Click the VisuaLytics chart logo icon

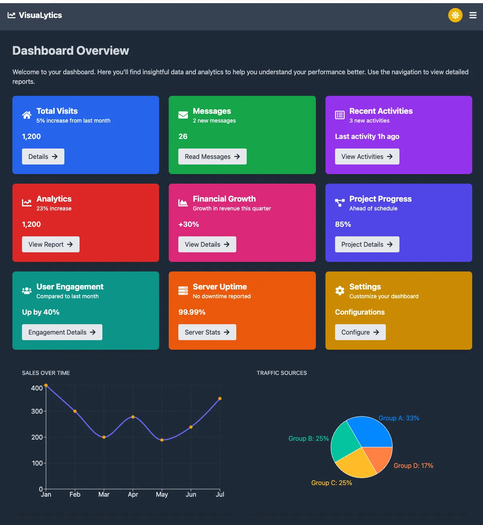(12, 15)
